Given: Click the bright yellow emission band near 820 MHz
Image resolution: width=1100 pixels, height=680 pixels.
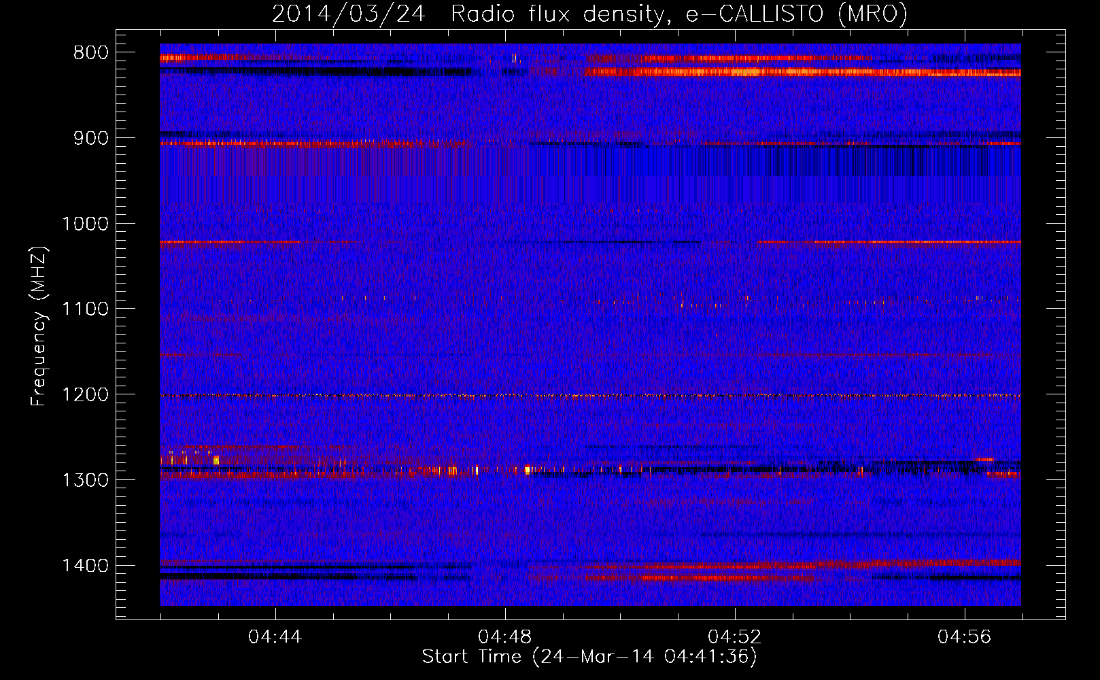Looking at the screenshot, I should coord(802,71).
